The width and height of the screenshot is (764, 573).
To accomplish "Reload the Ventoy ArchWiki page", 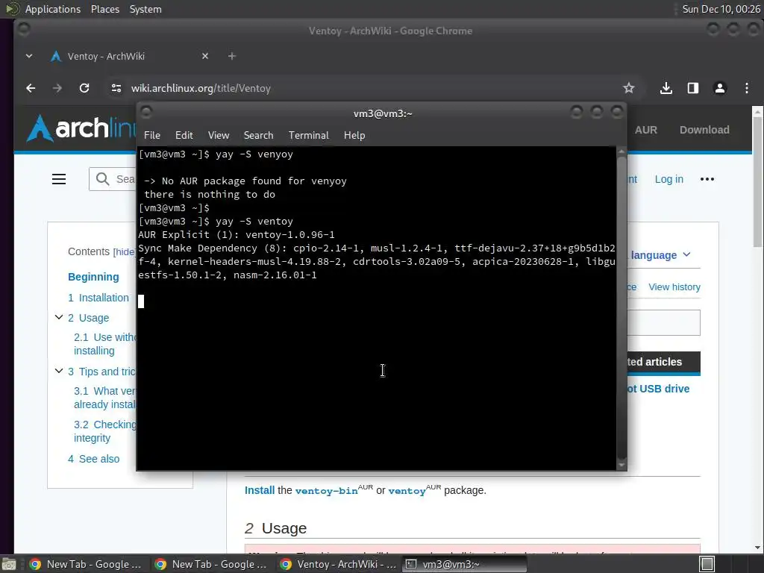I will pyautogui.click(x=84, y=88).
